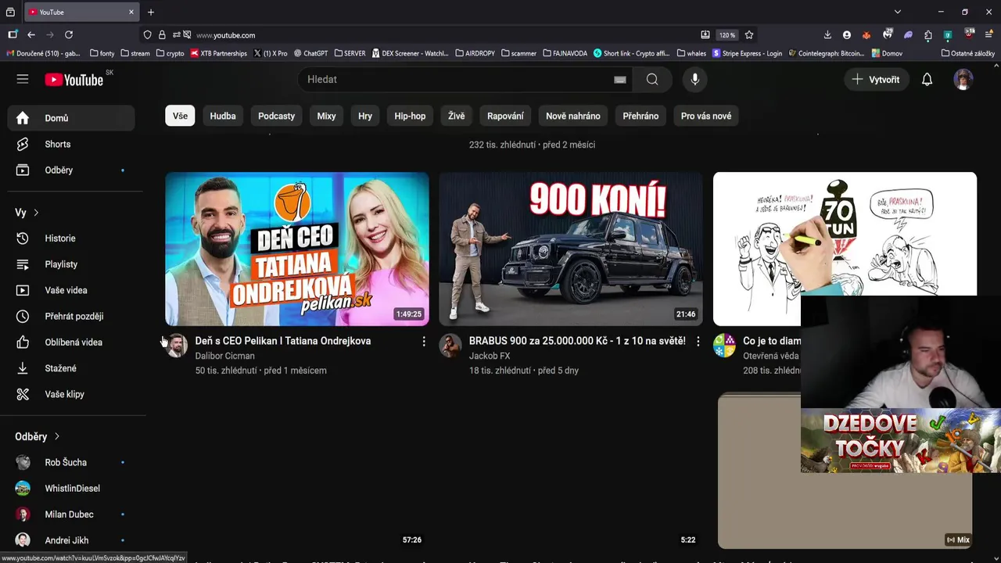Open Vaše videa in sidebar
Viewport: 1001px width, 563px height.
click(71, 290)
